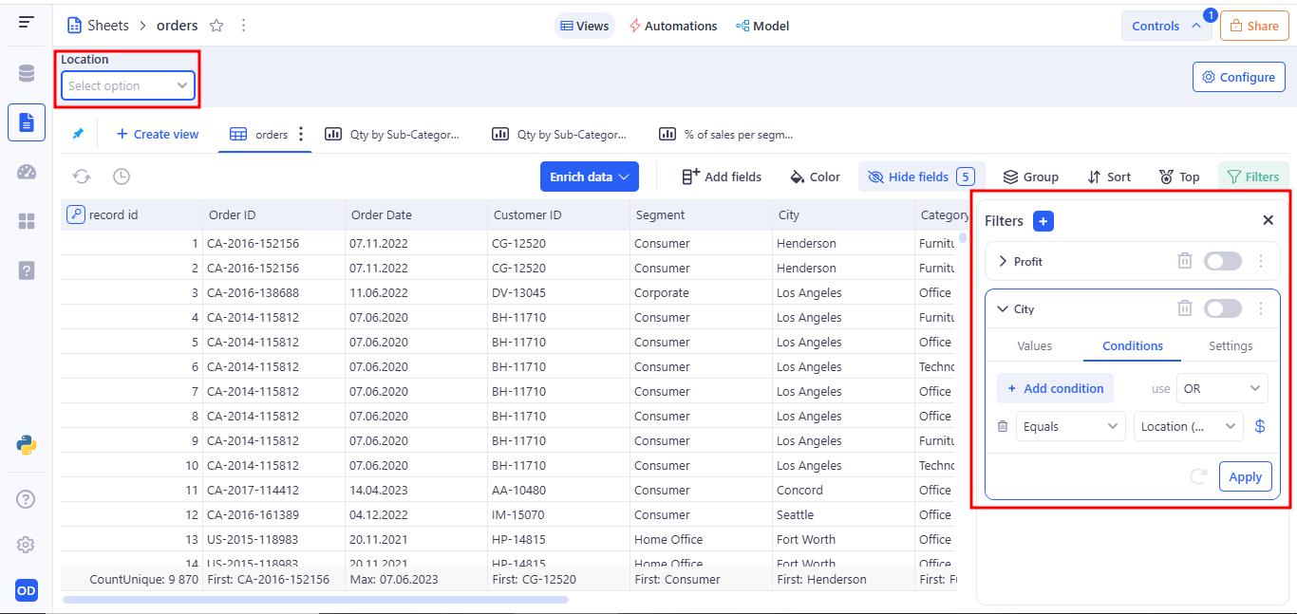Click the horizontal scrollbar below the table

click(x=315, y=600)
